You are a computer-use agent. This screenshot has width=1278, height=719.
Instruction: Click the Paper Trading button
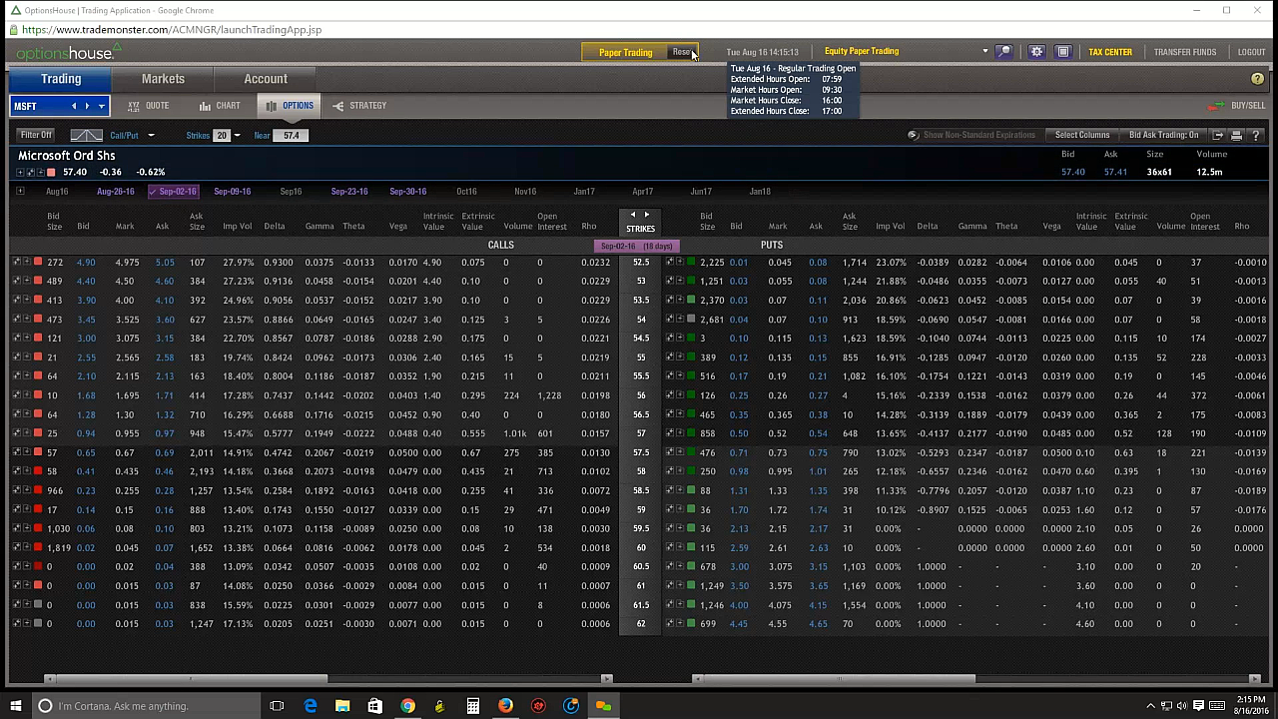click(x=626, y=53)
